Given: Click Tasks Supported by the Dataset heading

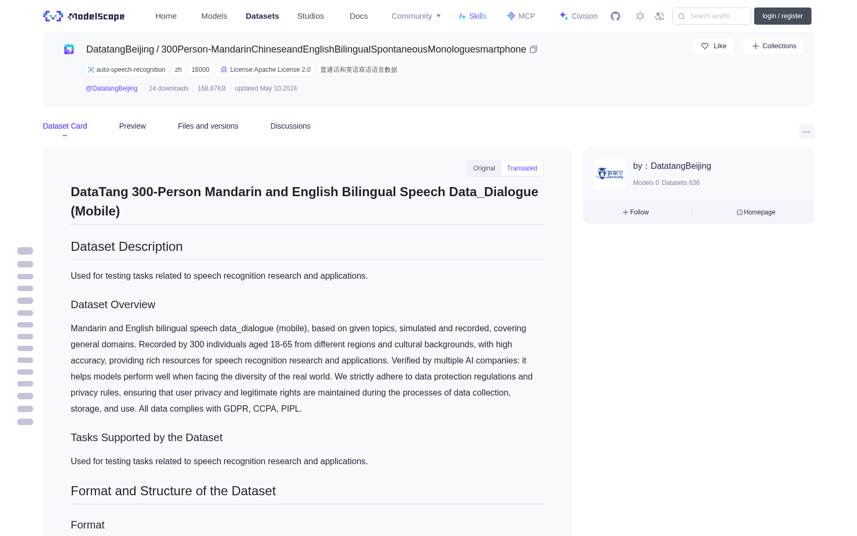Looking at the screenshot, I should (146, 437).
